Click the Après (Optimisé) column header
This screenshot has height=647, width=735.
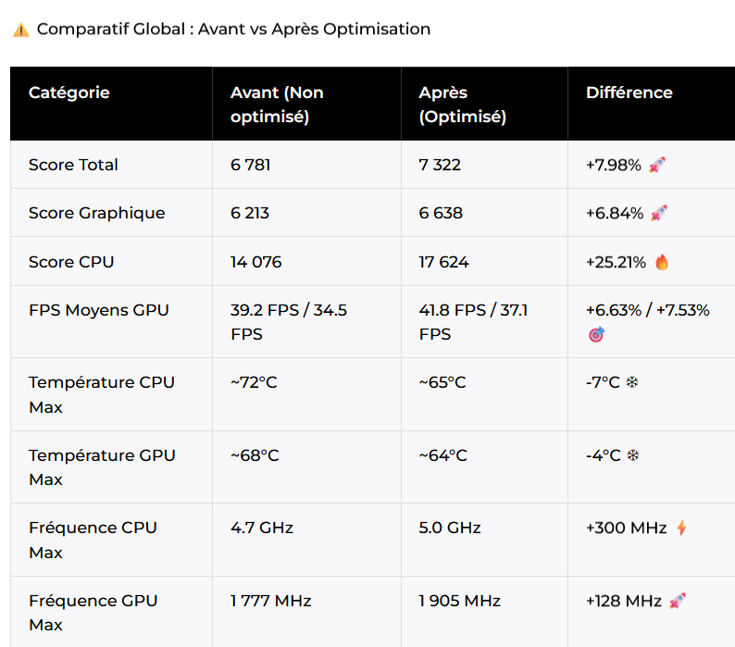[x=463, y=104]
